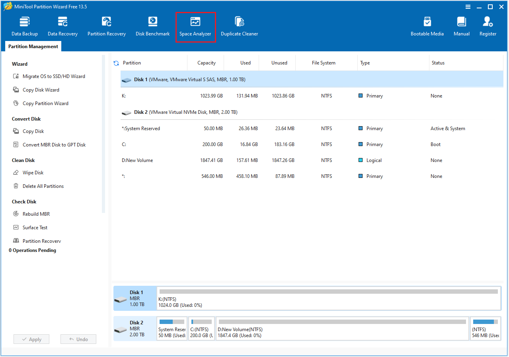The image size is (509, 357).
Task: Open the Data Backup feature
Action: tap(24, 25)
